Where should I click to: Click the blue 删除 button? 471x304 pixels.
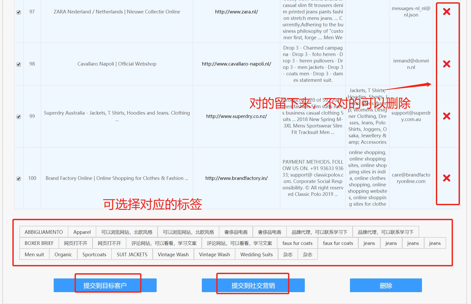pyautogui.click(x=386, y=285)
